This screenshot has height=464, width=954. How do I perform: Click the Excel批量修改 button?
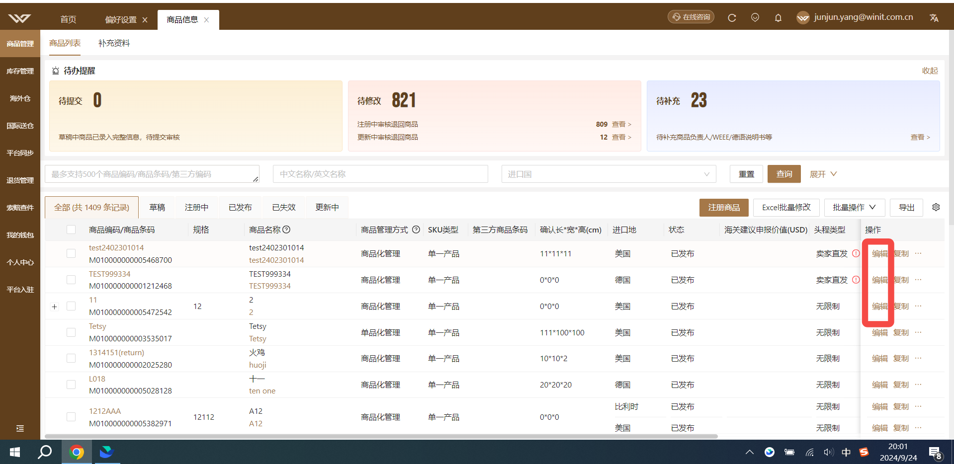click(786, 207)
